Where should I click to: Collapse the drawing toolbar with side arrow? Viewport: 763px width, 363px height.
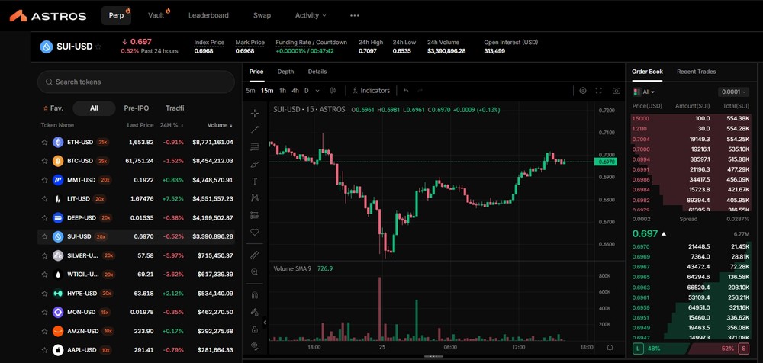tap(266, 322)
